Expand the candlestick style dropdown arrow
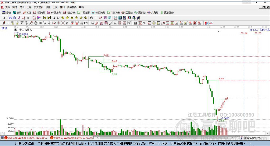 (x=31, y=18)
